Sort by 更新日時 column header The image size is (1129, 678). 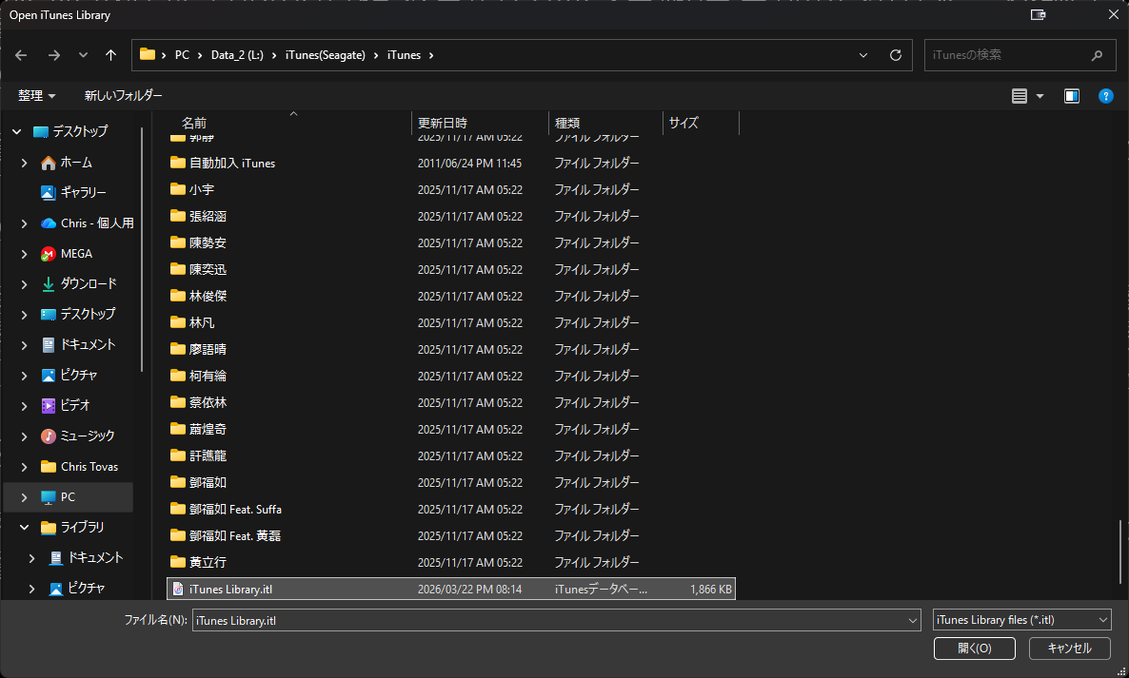tap(442, 123)
